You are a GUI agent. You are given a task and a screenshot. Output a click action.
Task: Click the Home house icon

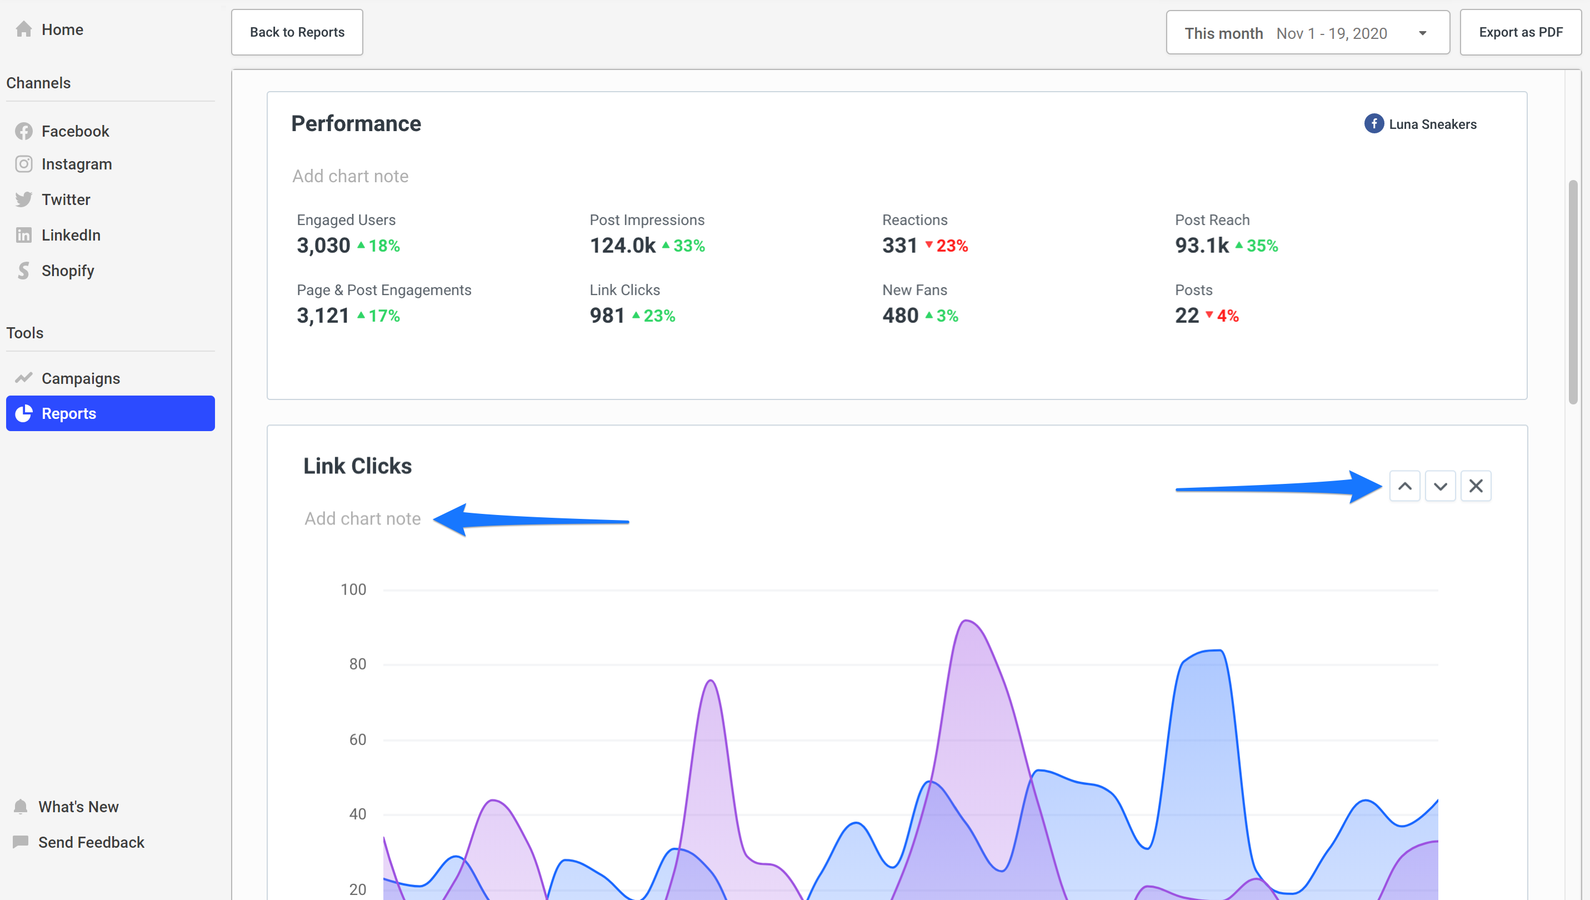tap(23, 29)
